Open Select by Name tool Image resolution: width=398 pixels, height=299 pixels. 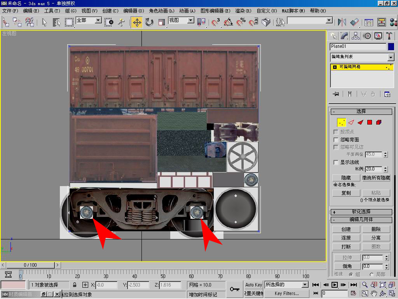(56, 22)
